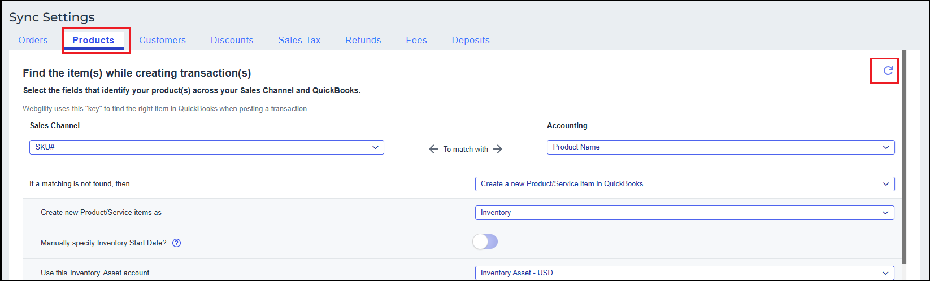This screenshot has width=930, height=281.
Task: Select the Fees tab
Action: pos(416,41)
